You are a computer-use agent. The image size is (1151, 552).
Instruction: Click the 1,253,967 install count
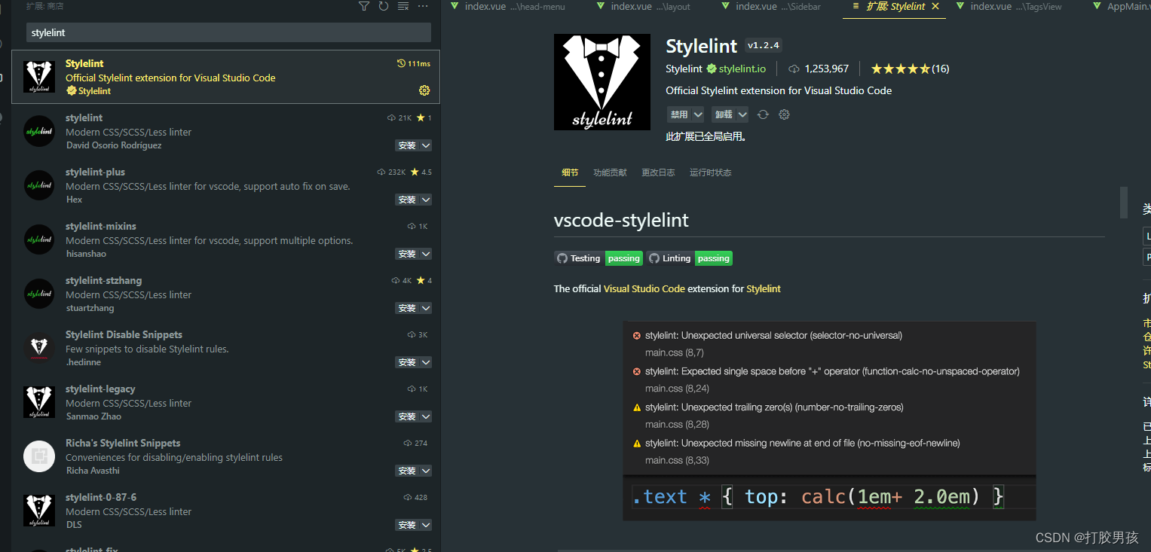[x=819, y=69]
